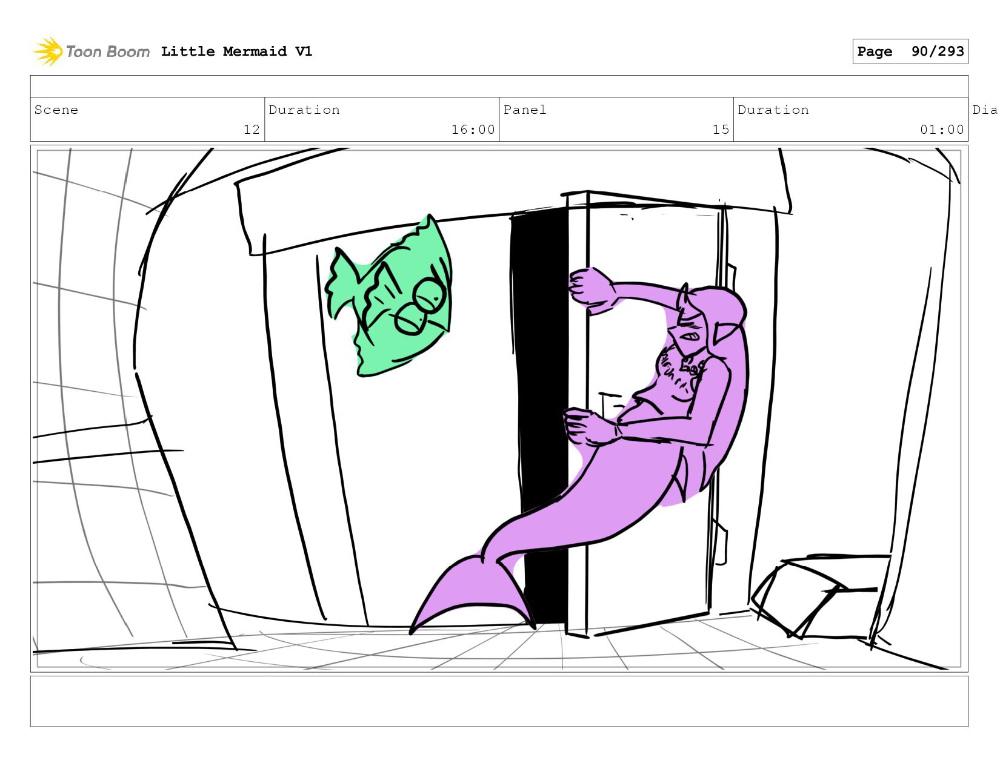1000x772 pixels.
Task: Select the title text "Little Mermaid V1"
Action: click(x=237, y=51)
